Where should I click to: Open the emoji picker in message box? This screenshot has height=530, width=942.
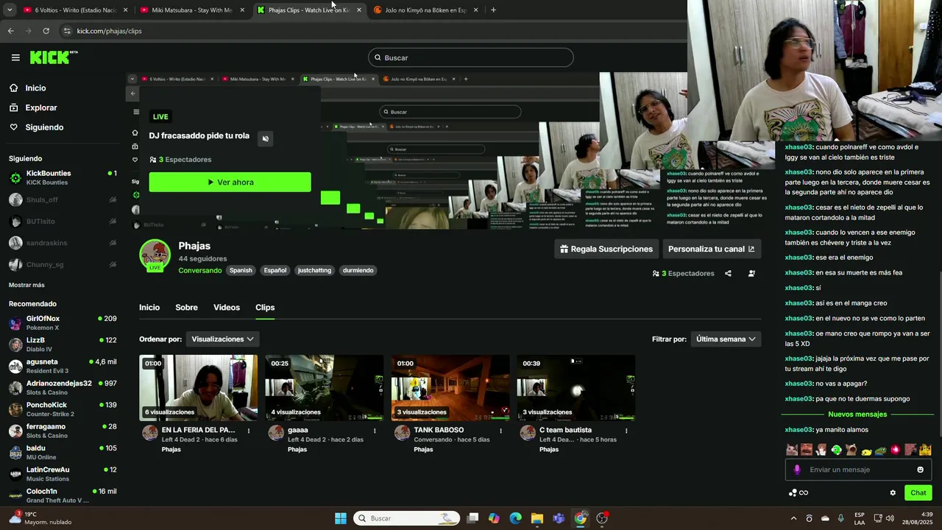tap(920, 470)
